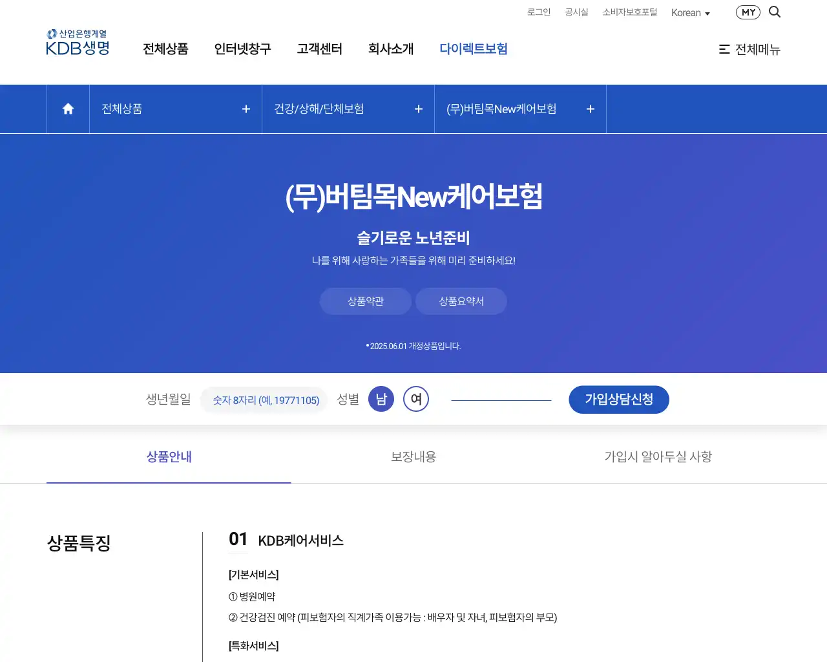Open the 상품요약서 document button
This screenshot has height=662, width=827.
pyautogui.click(x=461, y=301)
